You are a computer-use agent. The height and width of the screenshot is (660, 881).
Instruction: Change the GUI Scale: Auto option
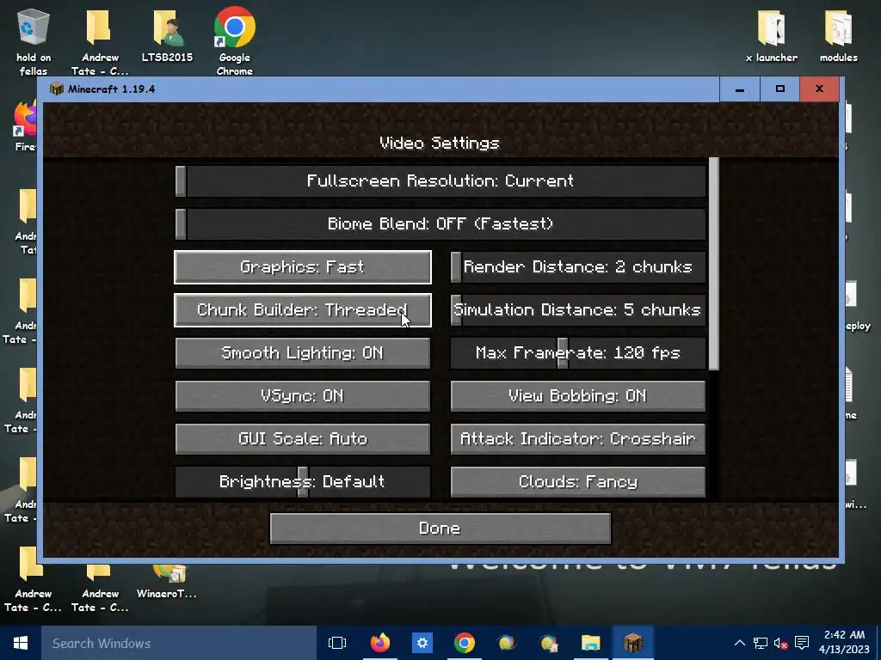[303, 439]
